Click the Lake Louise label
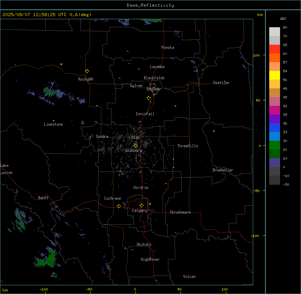Screen dimensions: 301x294 click(6, 169)
